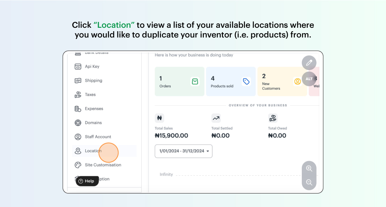Open the Products sold card
Screen dimensions: 386x207
coord(231,81)
